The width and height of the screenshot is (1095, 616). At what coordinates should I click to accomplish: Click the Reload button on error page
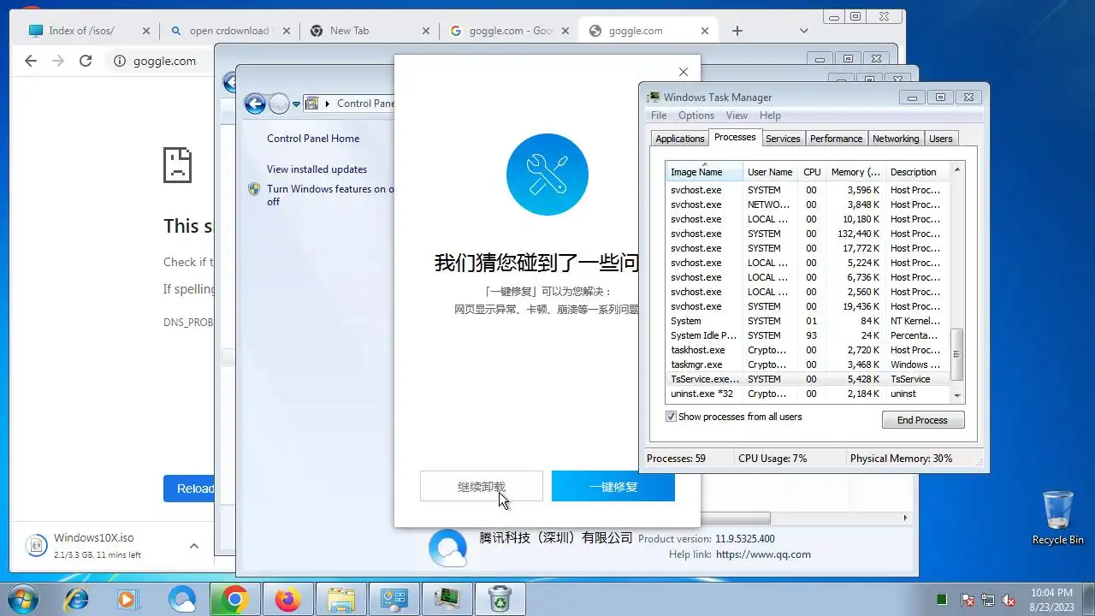coord(190,489)
